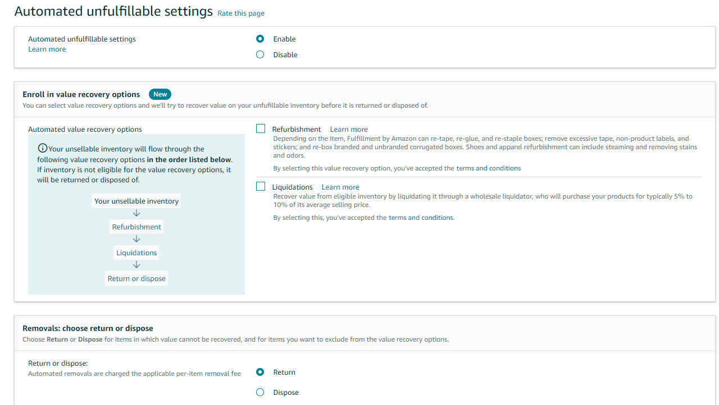
Task: Check the Liquidations value recovery option
Action: (x=261, y=186)
